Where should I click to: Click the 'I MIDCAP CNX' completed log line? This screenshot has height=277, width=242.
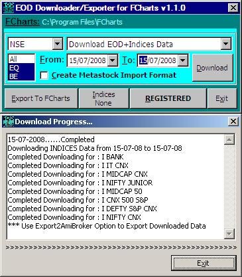coord(78,174)
